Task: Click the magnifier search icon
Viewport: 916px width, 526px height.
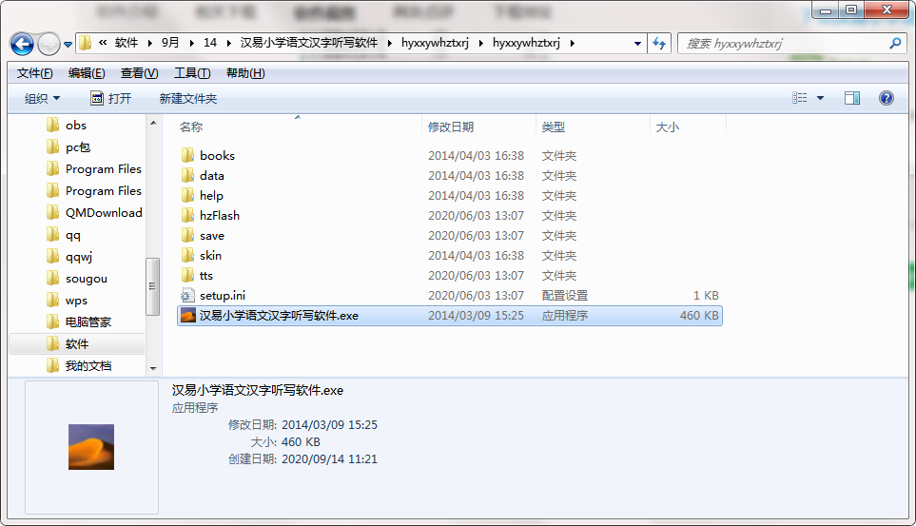Action: 895,43
